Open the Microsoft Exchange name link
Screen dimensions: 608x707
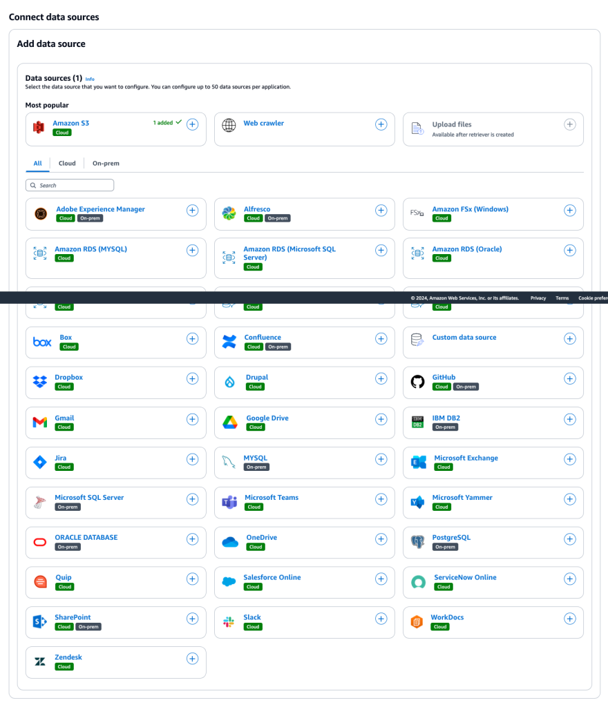pyautogui.click(x=466, y=458)
